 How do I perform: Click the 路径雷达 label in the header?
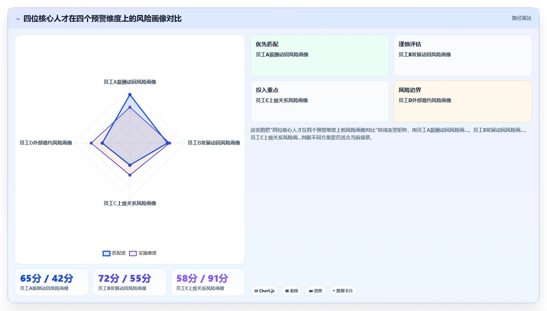521,18
